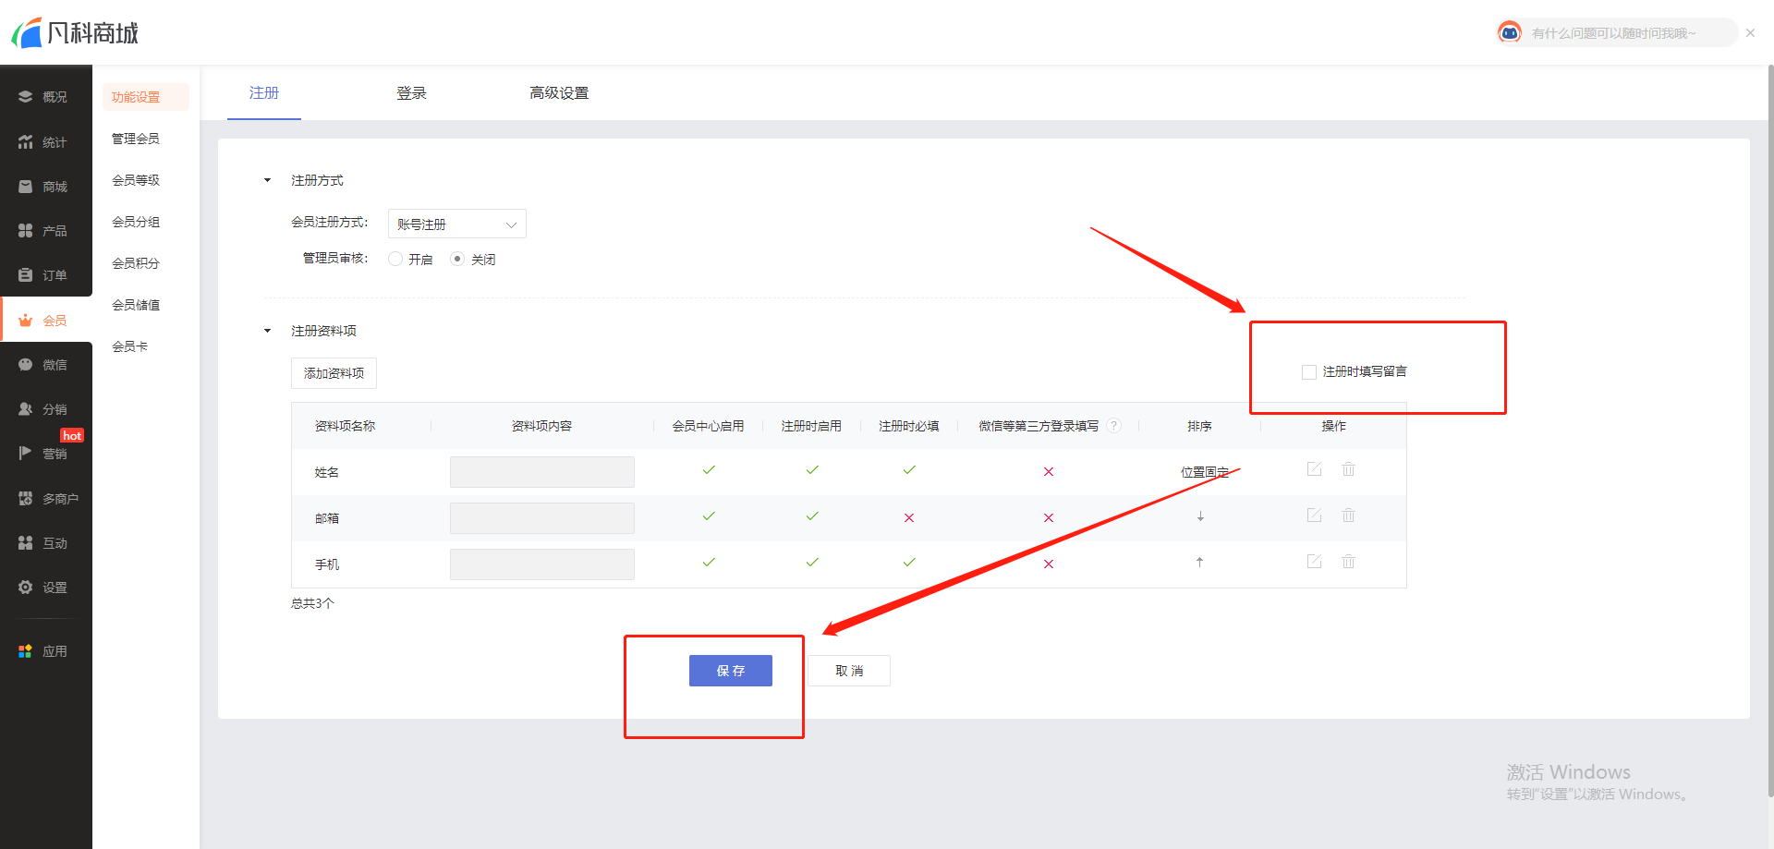Open the 会员注册方式 dropdown
The image size is (1774, 849).
click(457, 224)
